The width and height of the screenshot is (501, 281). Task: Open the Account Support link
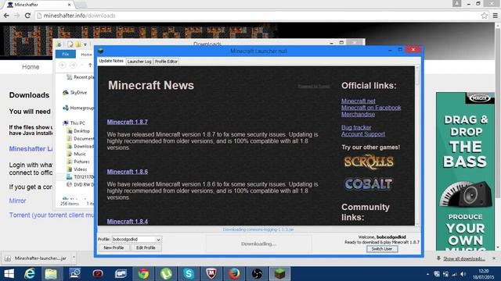pos(363,134)
